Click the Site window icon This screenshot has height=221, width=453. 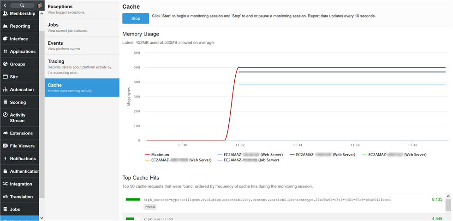coord(5,77)
